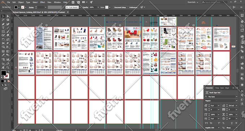
Task: Select the Selection tool (black arrow)
Action: 3,16
